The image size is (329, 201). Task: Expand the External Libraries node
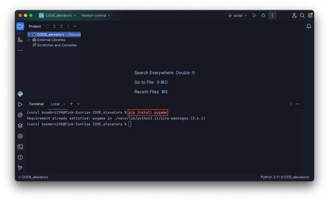click(x=29, y=39)
